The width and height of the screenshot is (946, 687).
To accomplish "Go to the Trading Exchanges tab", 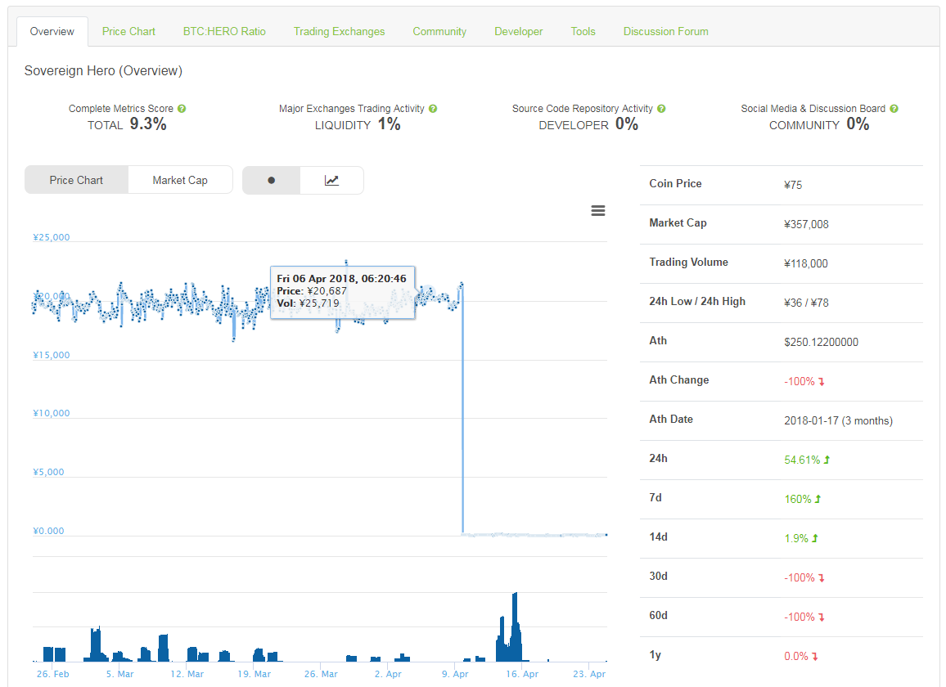I will (x=339, y=31).
